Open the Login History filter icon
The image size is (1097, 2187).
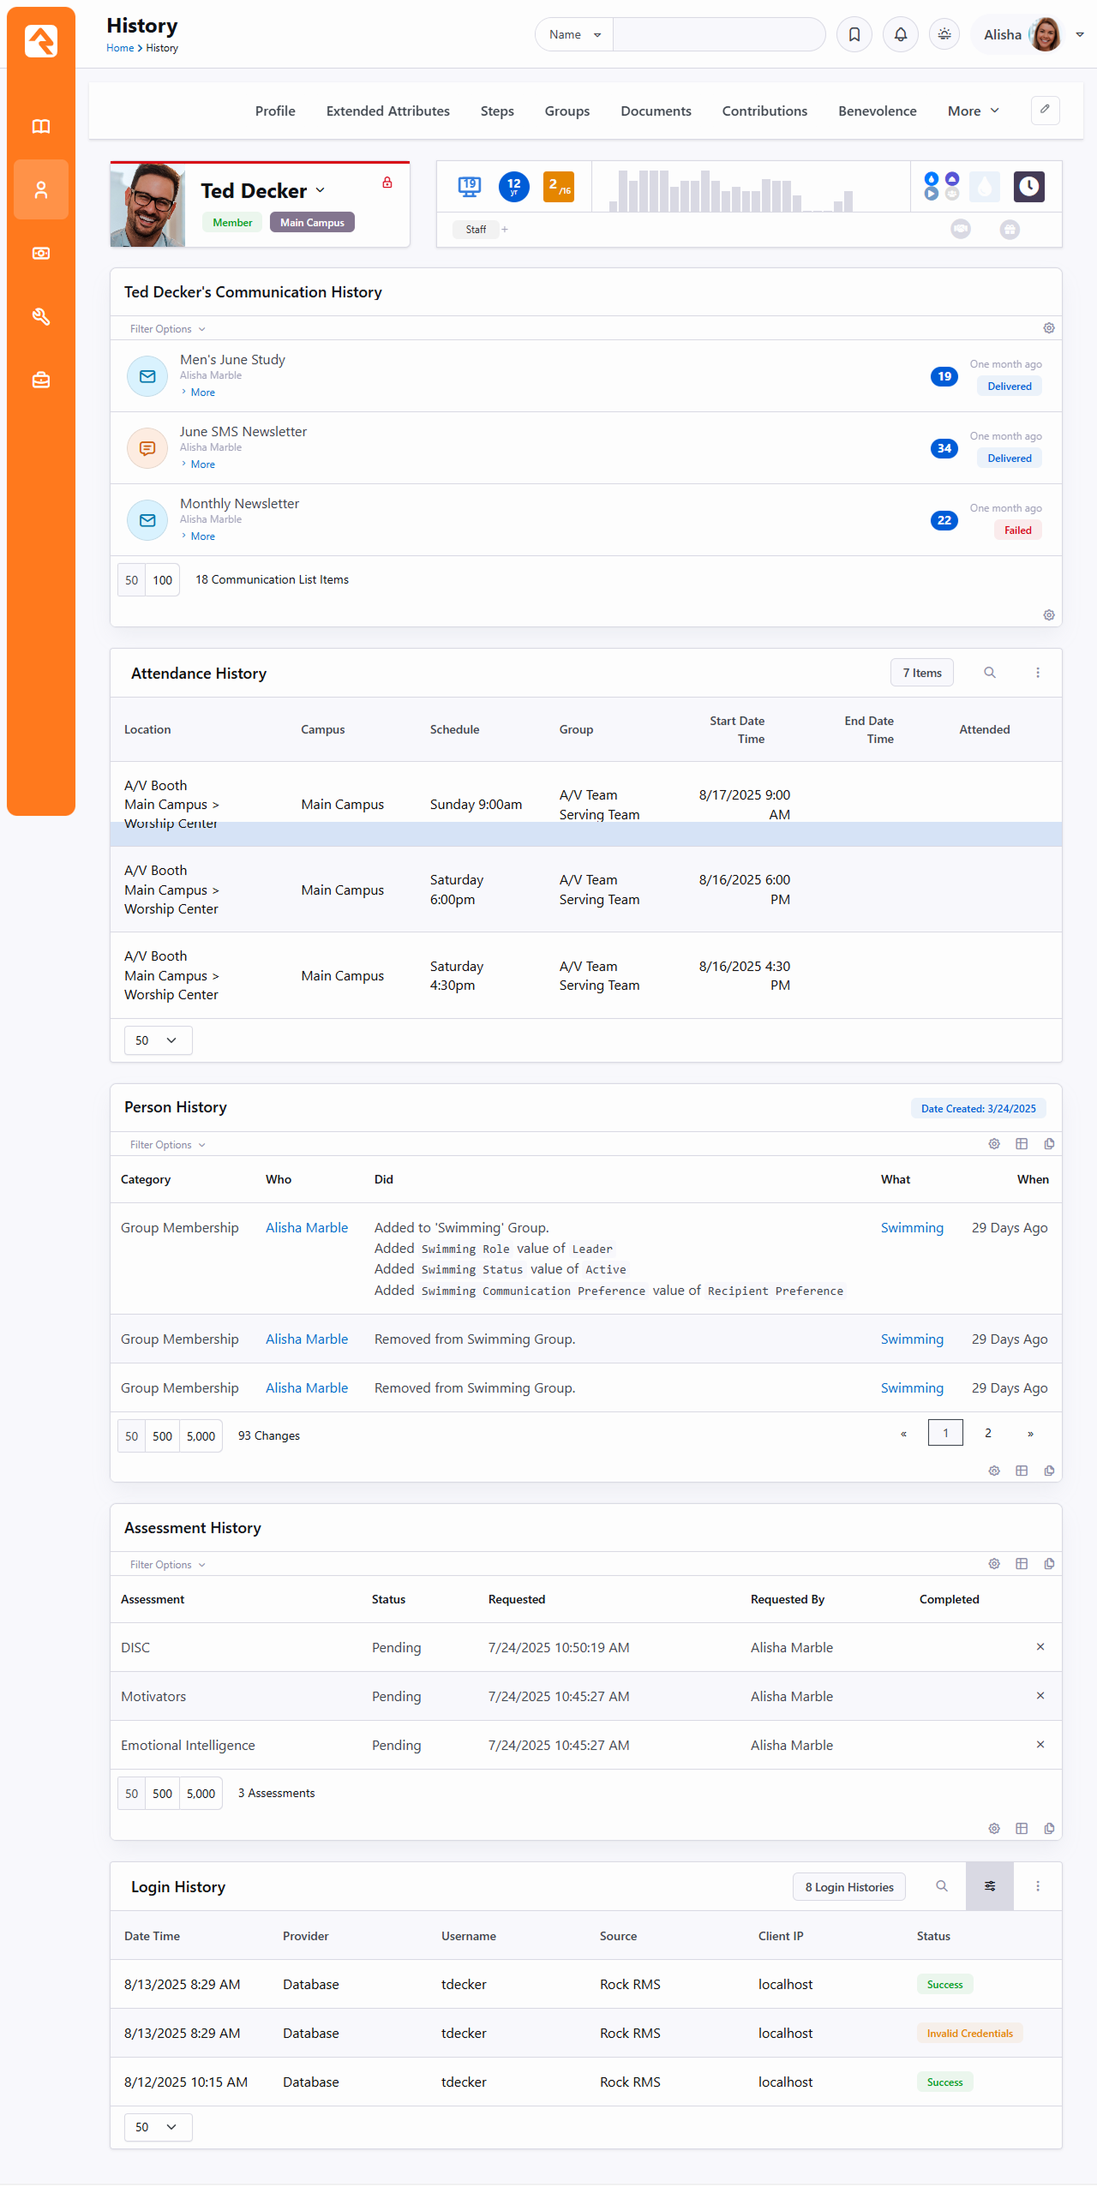click(989, 1886)
